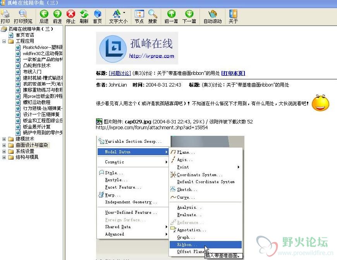Expand the 曲面设计与渲染 folder
The image size is (337, 260).
coord(4,145)
